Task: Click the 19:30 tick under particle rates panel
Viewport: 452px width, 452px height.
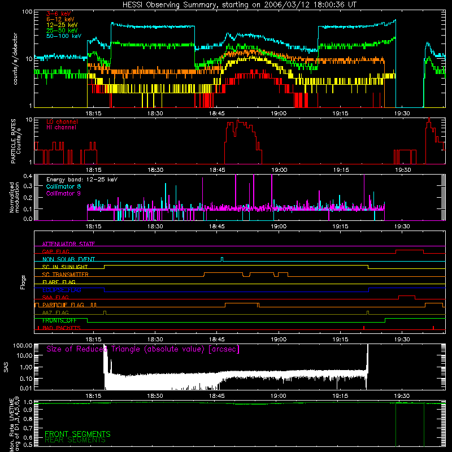Action: point(402,170)
